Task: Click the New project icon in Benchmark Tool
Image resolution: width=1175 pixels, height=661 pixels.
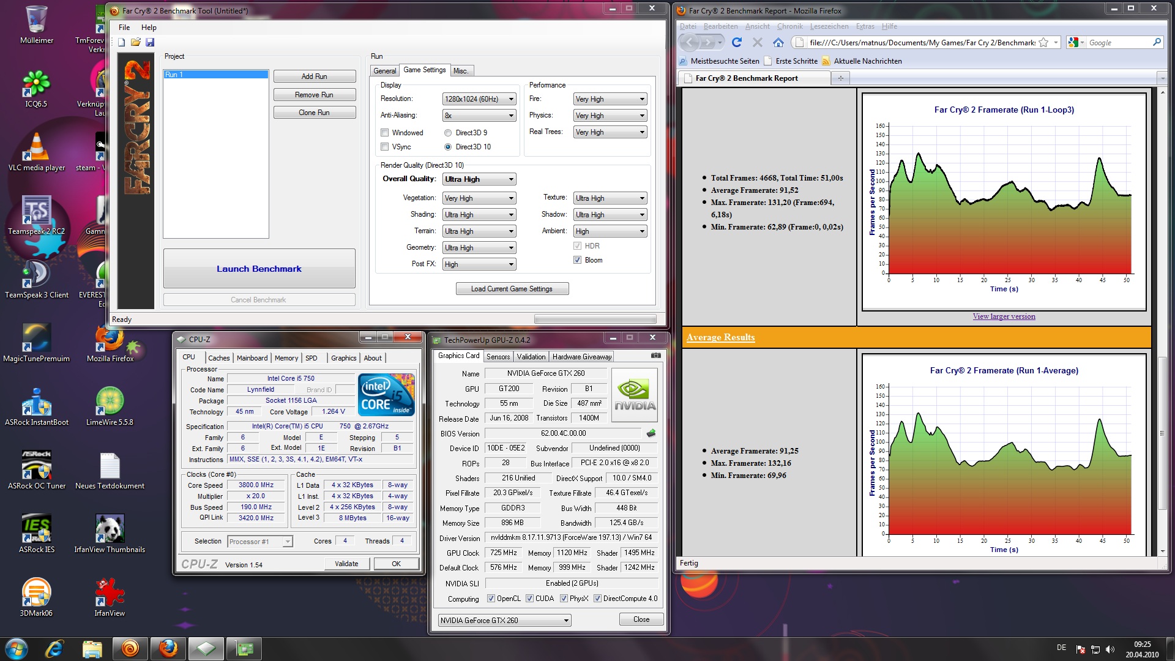Action: point(121,42)
